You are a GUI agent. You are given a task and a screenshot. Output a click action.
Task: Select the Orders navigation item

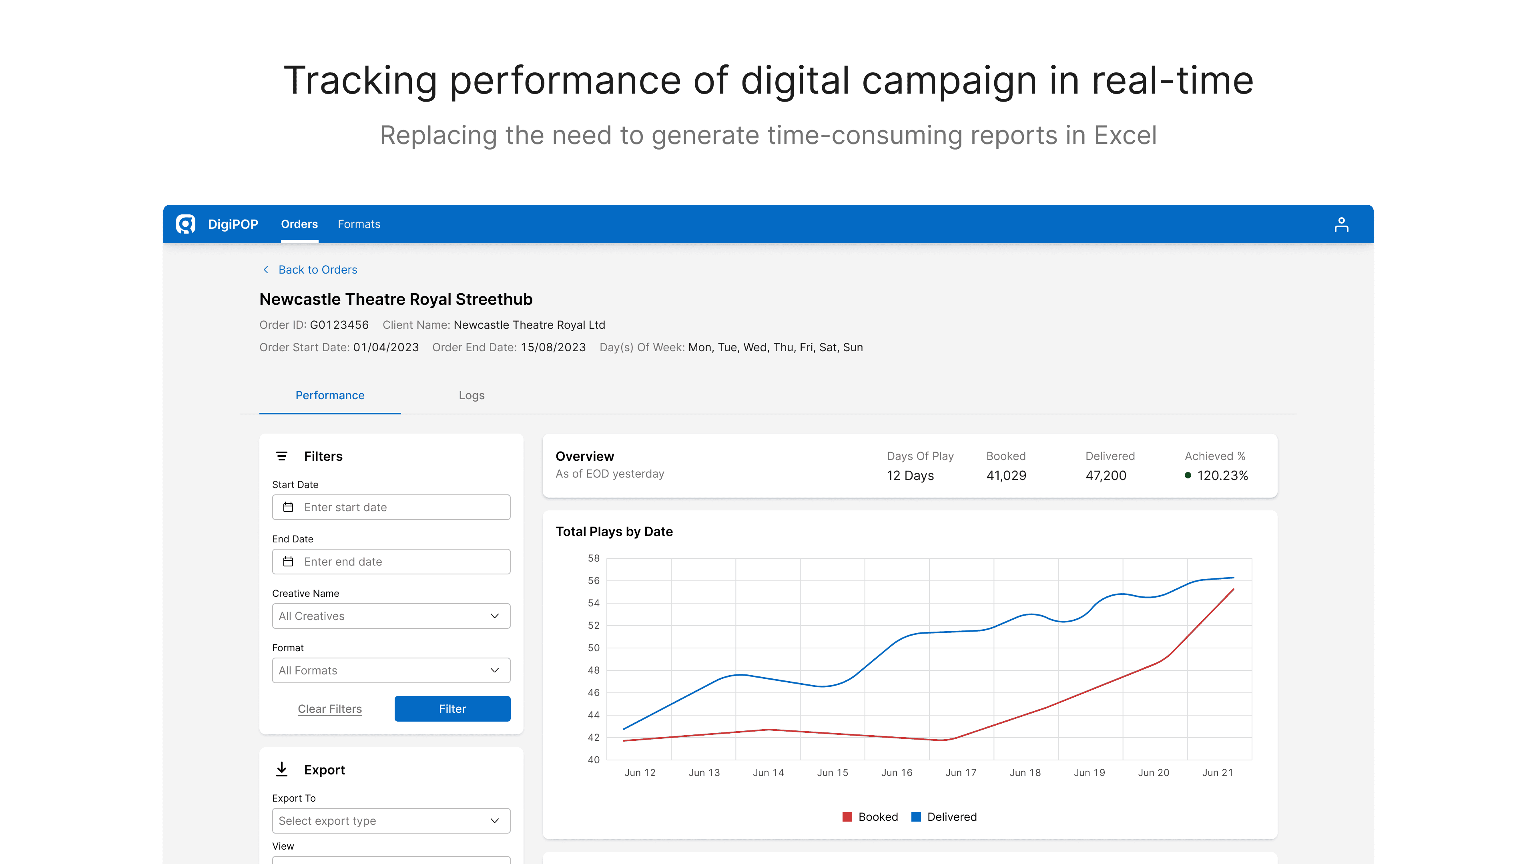[299, 224]
